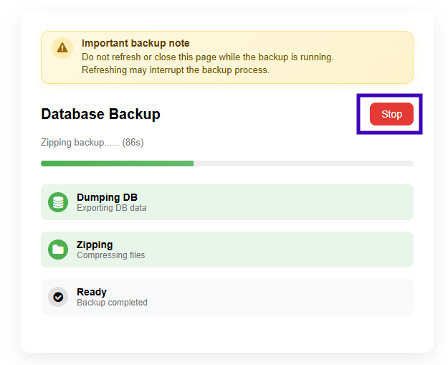Click empty area of the Ready step row
Viewport: 448px width, 365px height.
tap(280, 297)
